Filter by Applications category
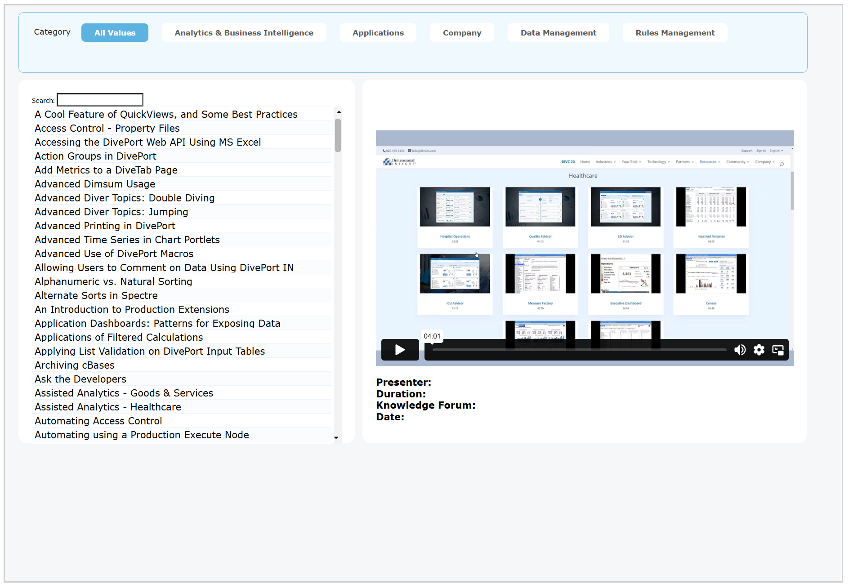849x588 pixels. 378,33
